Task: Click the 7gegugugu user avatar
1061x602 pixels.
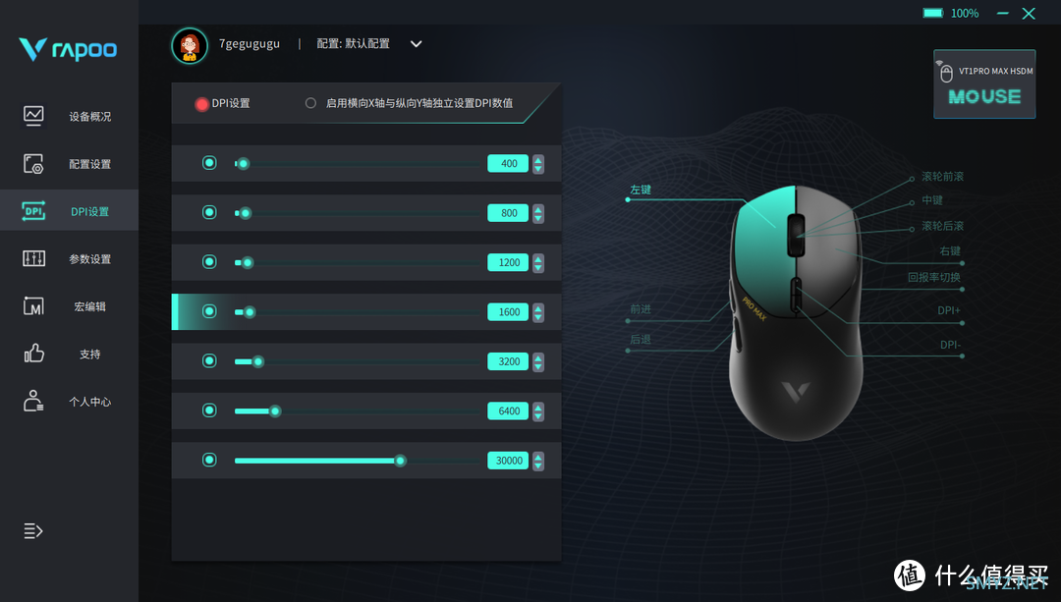Action: coord(190,45)
